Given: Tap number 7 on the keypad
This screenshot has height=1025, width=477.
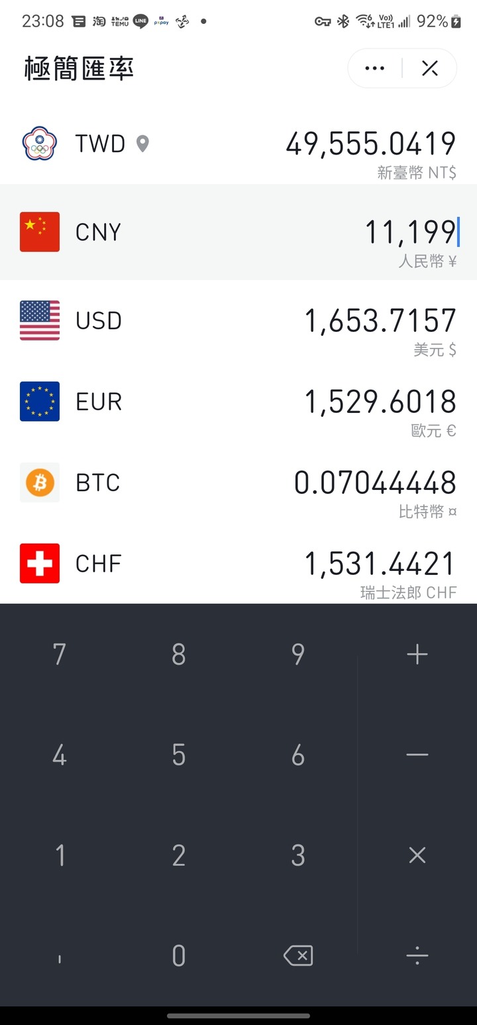Looking at the screenshot, I should click(x=60, y=655).
